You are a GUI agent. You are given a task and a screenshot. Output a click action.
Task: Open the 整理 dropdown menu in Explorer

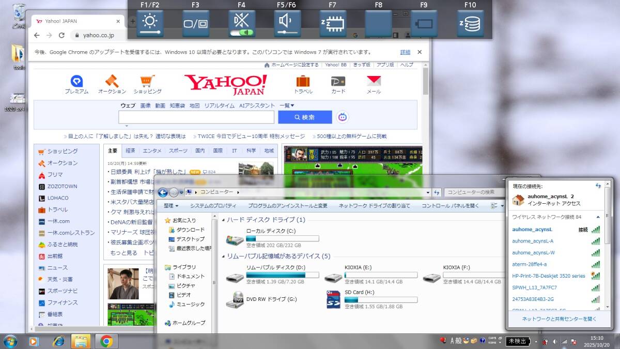pos(171,206)
